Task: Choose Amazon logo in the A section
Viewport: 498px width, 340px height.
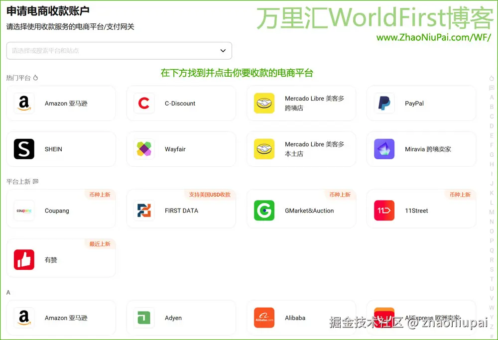Action: point(24,318)
